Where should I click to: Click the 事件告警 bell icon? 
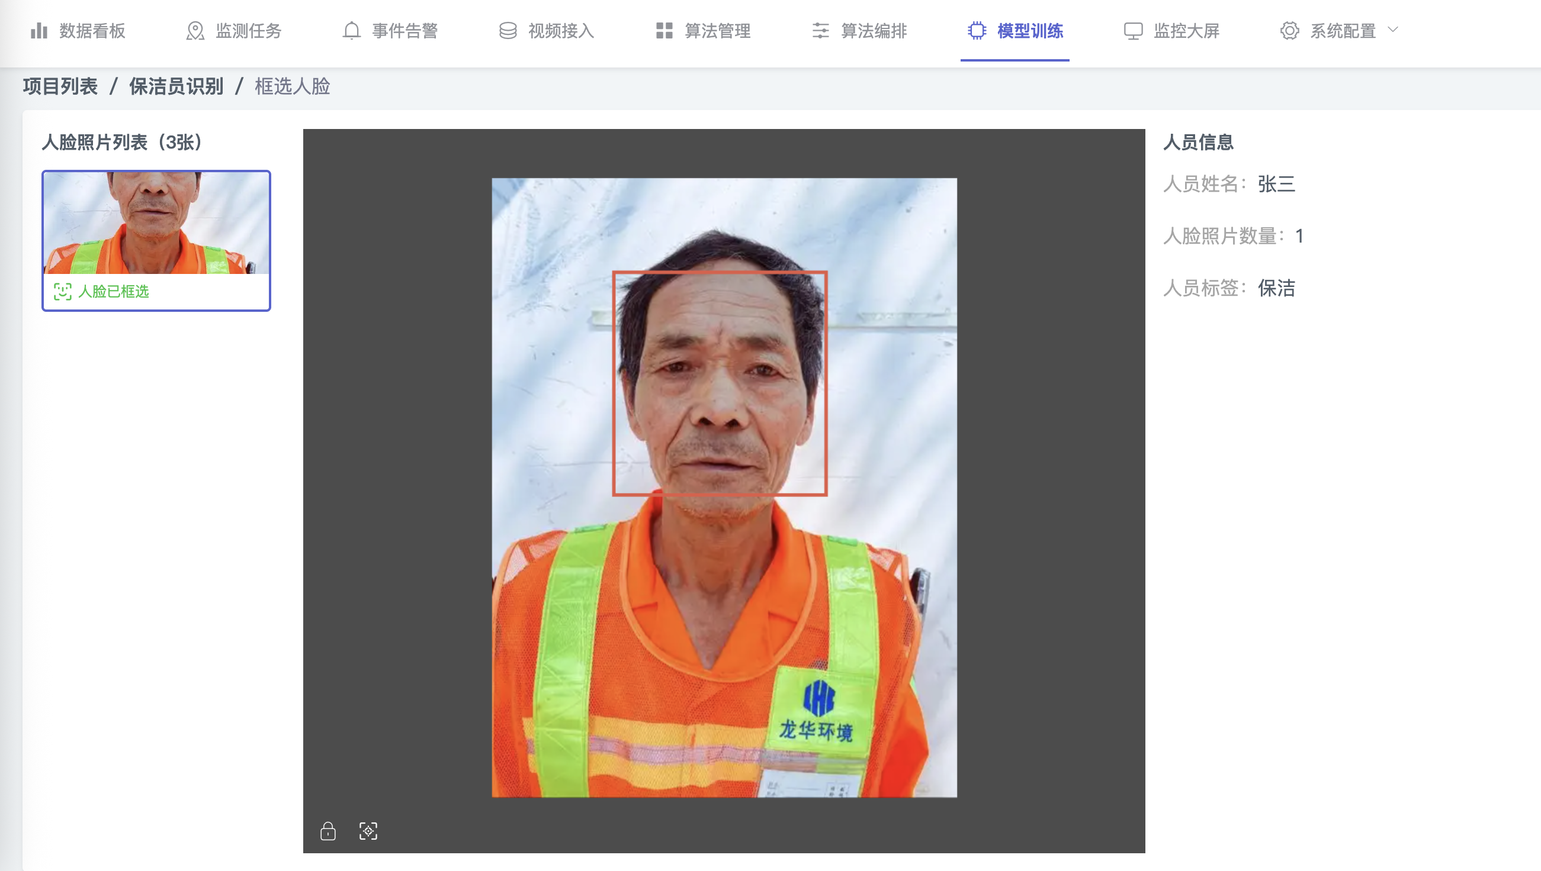pos(351,30)
